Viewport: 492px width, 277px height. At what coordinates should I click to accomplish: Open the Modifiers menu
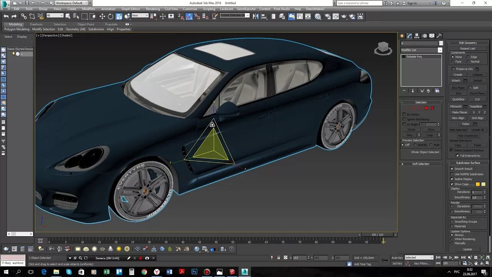(88, 9)
